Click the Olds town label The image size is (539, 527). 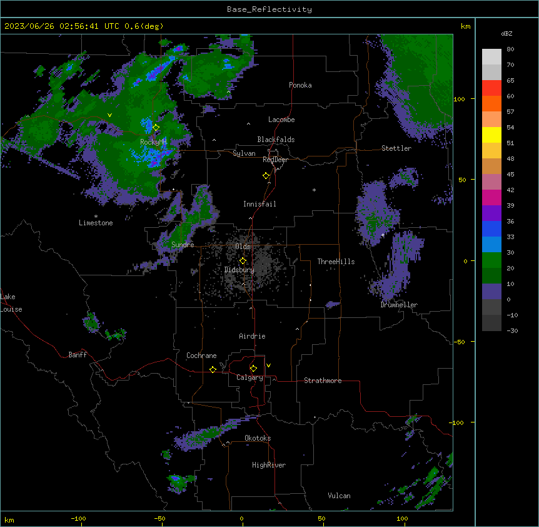[243, 247]
